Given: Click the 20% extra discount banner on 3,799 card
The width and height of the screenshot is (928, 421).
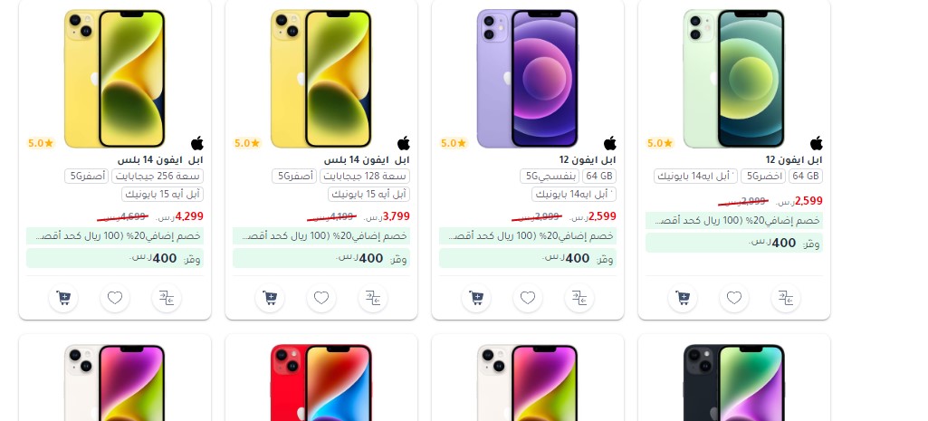Looking at the screenshot, I should pos(320,235).
